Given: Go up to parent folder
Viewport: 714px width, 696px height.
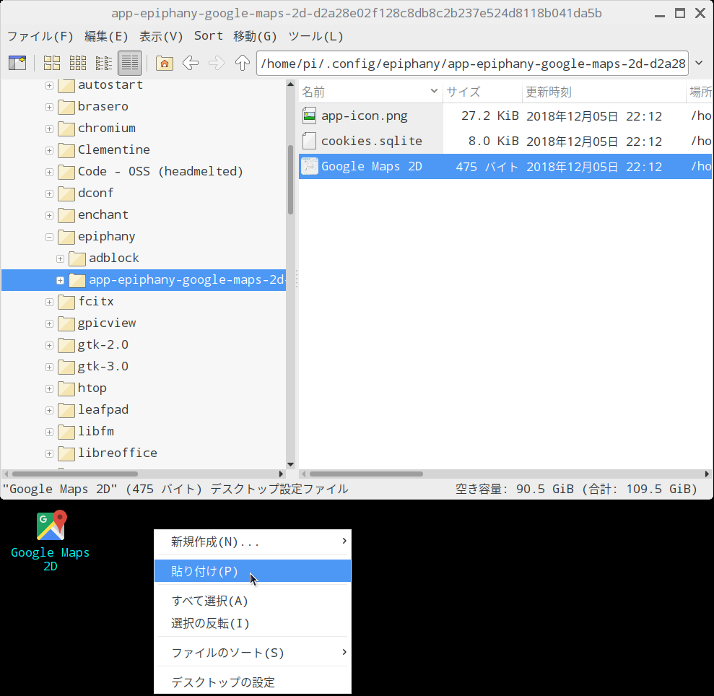Looking at the screenshot, I should tap(243, 63).
